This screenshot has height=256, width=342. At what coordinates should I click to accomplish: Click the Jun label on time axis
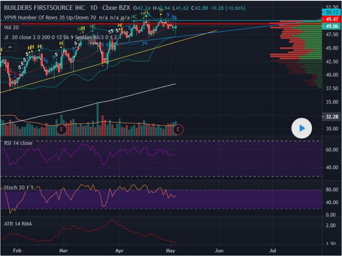[219, 251]
